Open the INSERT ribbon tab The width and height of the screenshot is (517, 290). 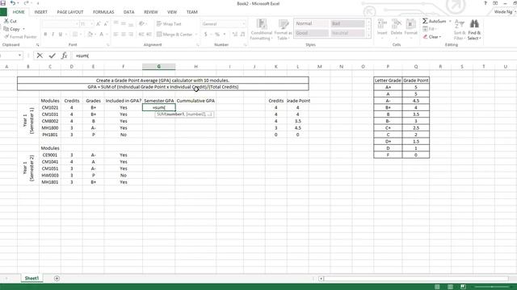coord(41,12)
